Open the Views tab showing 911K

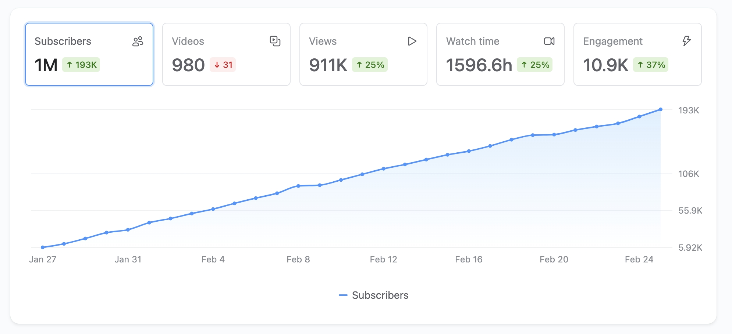coord(363,54)
